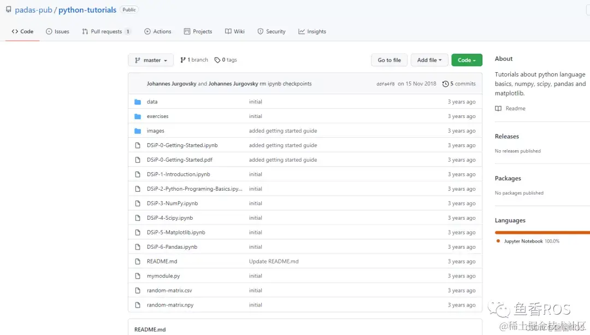Open the images folder icon
Image resolution: width=590 pixels, height=335 pixels.
coord(138,131)
